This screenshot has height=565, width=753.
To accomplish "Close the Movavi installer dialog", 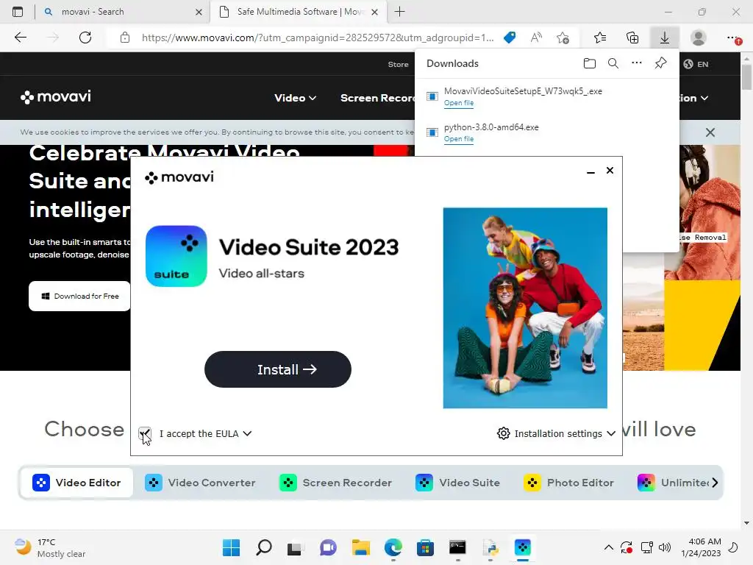I will pyautogui.click(x=610, y=171).
